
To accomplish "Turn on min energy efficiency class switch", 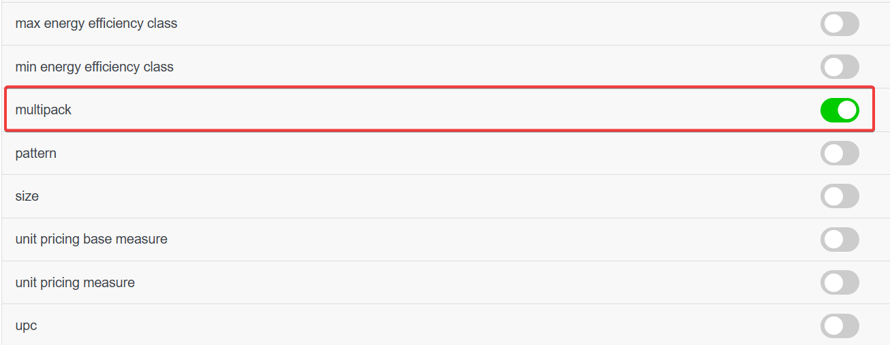I will pyautogui.click(x=840, y=67).
